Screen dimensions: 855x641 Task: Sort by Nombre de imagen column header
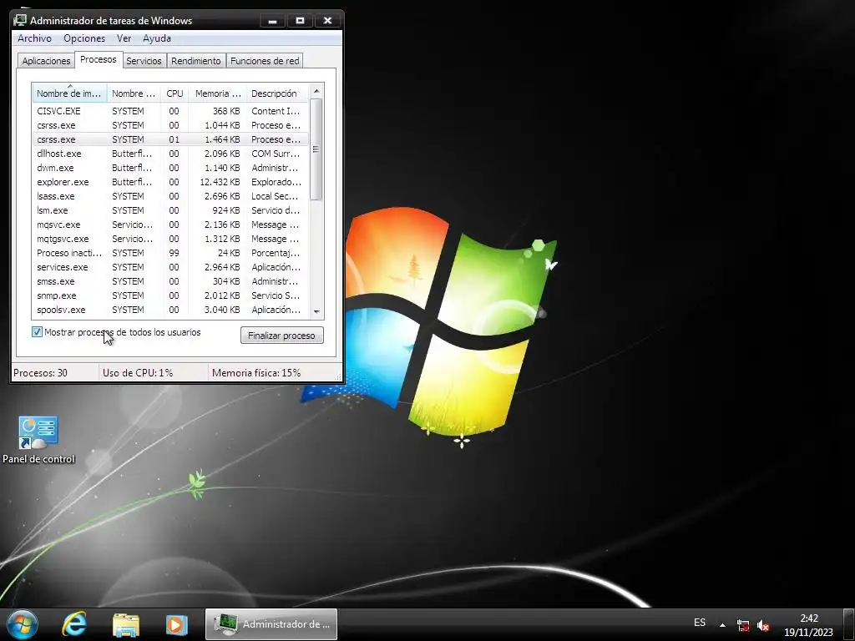69,93
